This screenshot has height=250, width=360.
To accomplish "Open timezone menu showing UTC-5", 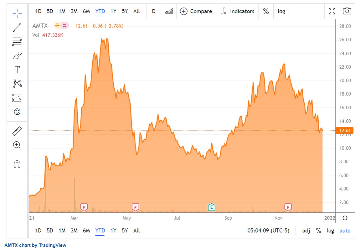I will (x=268, y=231).
